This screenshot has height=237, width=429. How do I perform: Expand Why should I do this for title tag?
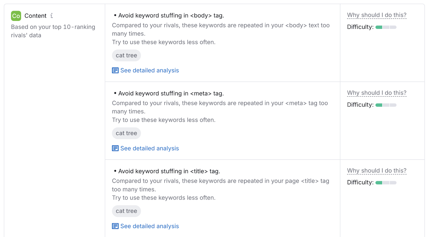pyautogui.click(x=376, y=171)
